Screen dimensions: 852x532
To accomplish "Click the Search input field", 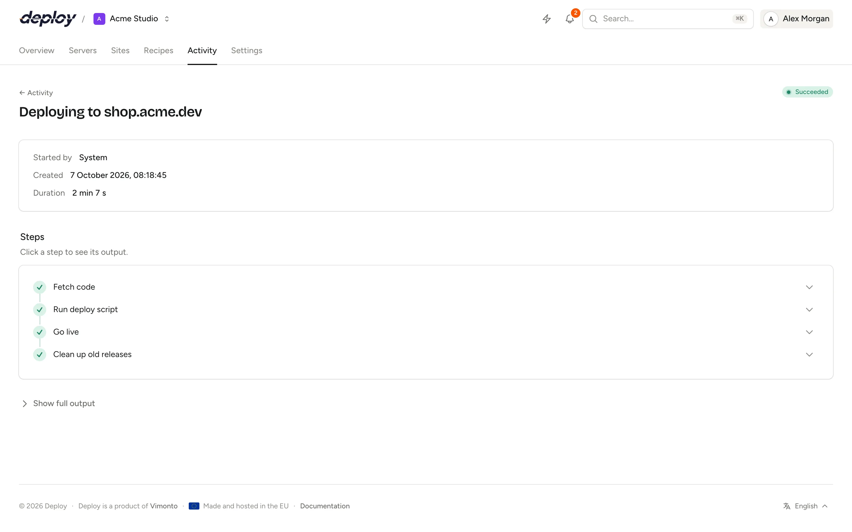I will click(668, 19).
